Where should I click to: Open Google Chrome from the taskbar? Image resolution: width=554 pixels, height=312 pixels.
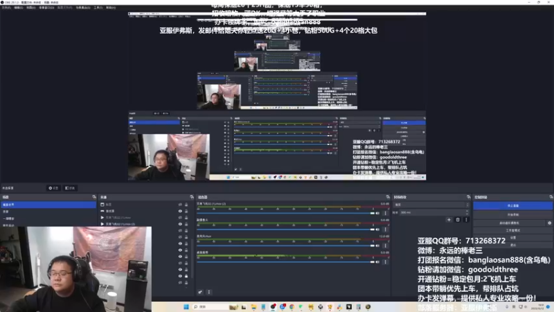tap(292, 306)
